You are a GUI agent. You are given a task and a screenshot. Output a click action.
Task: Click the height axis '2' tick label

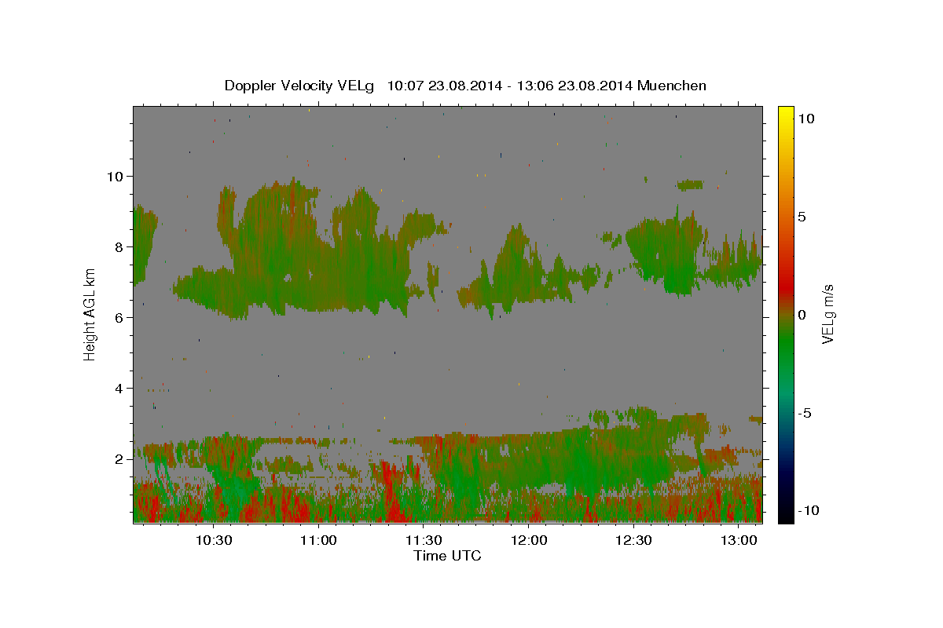tap(119, 458)
